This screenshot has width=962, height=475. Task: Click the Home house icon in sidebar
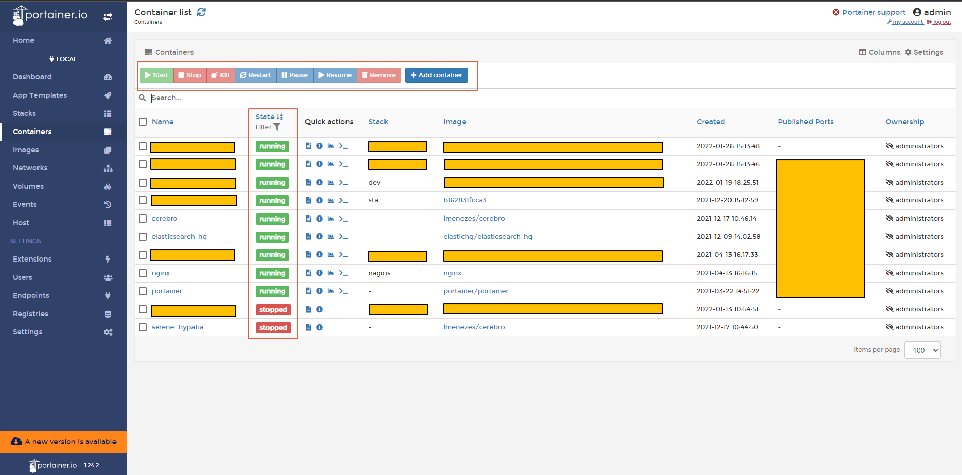tap(108, 40)
